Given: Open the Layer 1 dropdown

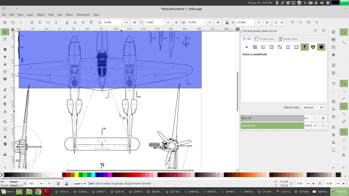Looking at the screenshot, I should [79, 183].
